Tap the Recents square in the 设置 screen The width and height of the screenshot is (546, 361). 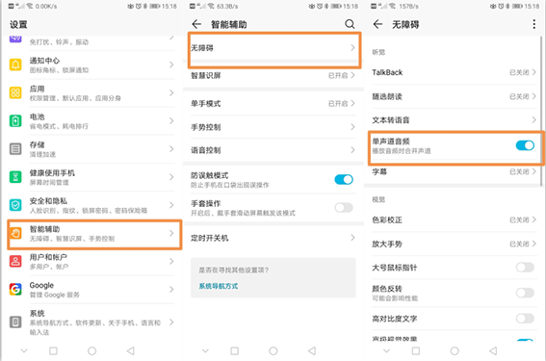53,351
